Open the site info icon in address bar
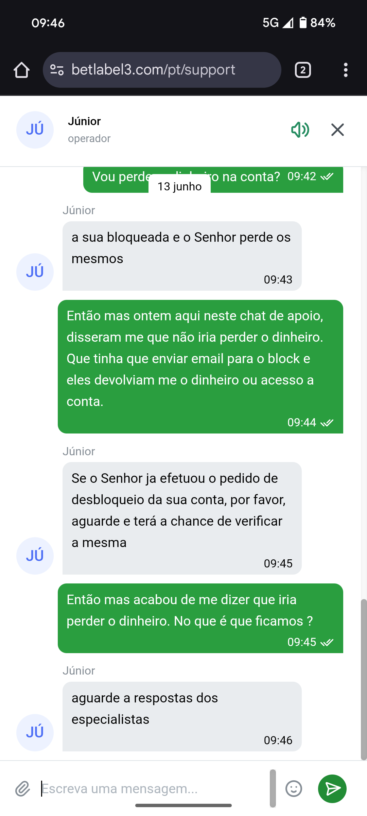This screenshot has width=367, height=816. 57,70
